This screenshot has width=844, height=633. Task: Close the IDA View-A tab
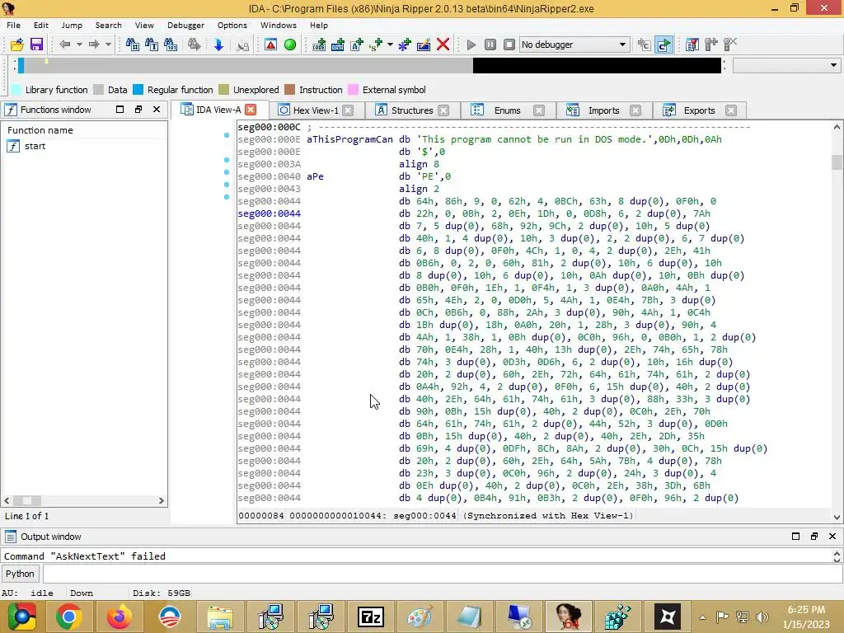251,110
